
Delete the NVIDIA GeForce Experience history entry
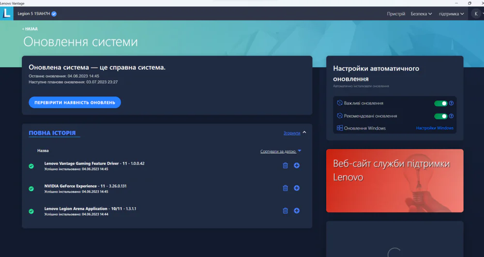click(285, 188)
